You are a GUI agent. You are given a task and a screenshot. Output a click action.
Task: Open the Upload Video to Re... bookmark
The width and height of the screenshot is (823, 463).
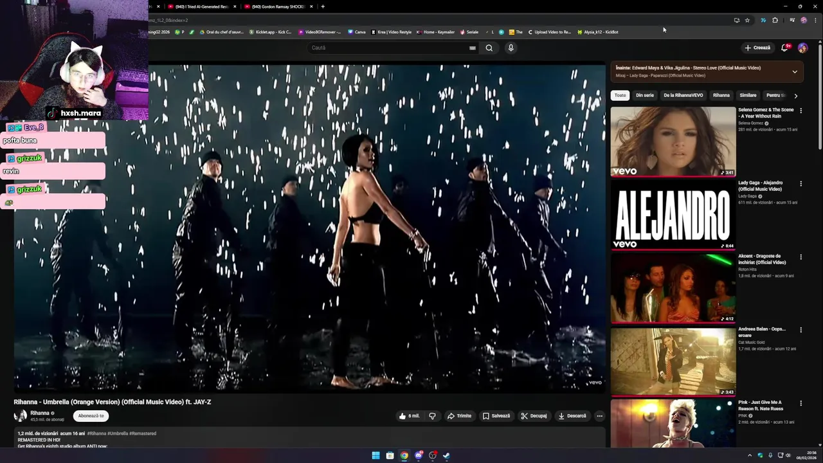click(549, 32)
